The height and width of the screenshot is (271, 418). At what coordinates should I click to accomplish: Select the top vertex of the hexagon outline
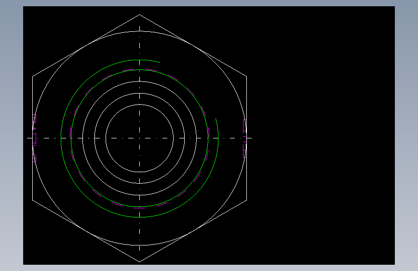coord(139,14)
